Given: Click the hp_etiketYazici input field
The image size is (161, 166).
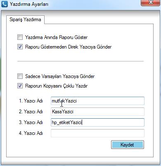Looking at the screenshot, I should point(97,122).
